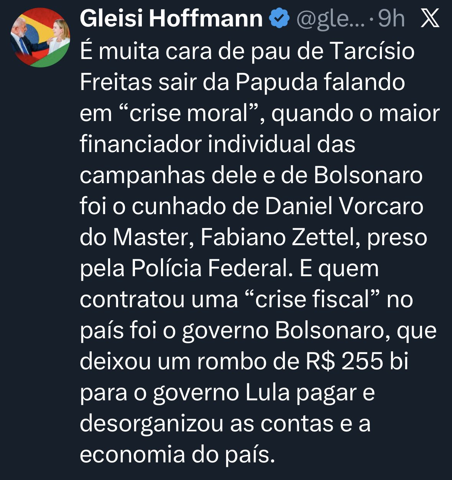
Task: Open the 9h post timestamp
Action: point(391,18)
